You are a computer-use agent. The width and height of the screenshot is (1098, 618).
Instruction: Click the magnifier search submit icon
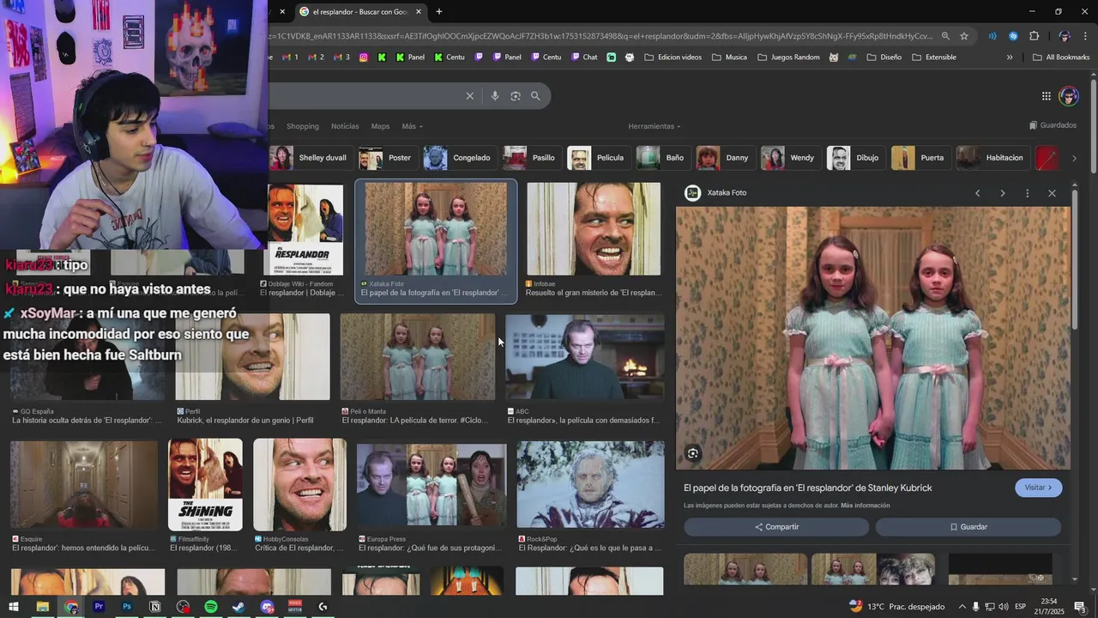point(535,96)
